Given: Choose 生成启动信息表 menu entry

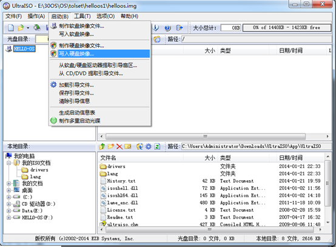Looking at the screenshot, I should coord(100,112).
